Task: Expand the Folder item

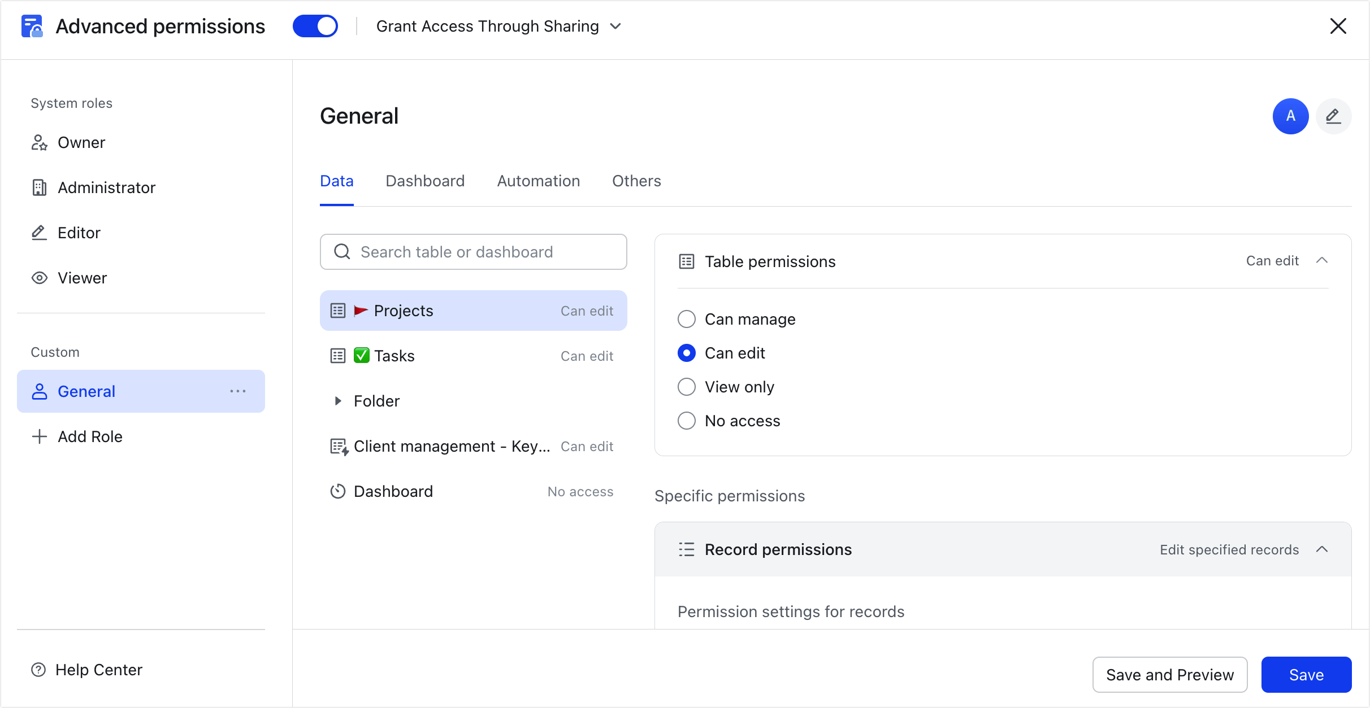Action: coord(338,400)
